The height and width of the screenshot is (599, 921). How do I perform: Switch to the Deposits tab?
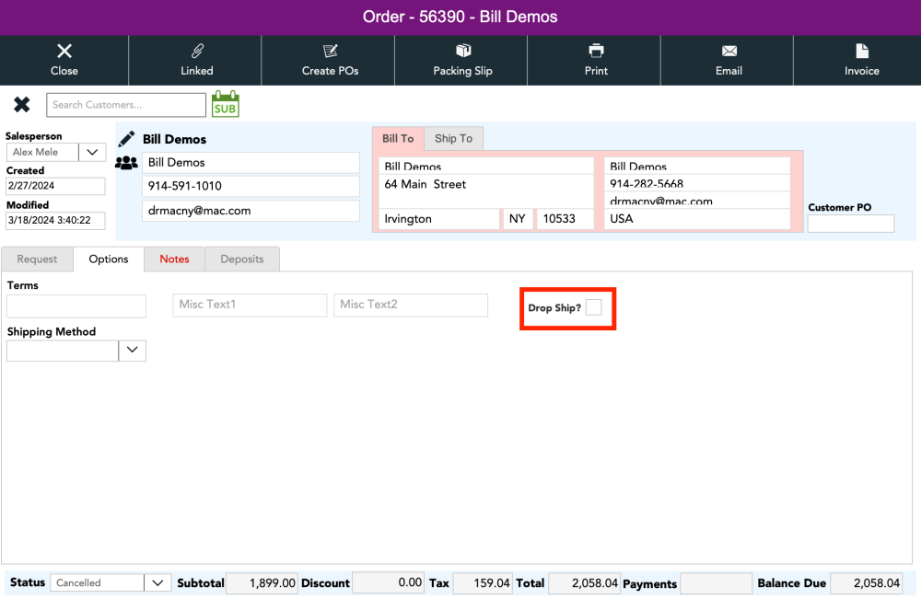242,259
